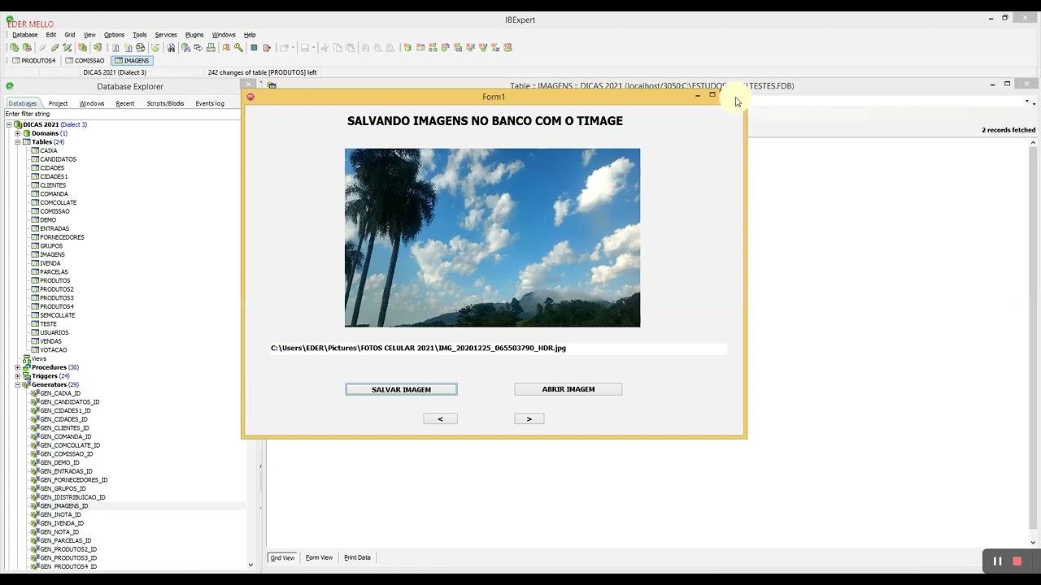Select the PRODUTOS table in tree

tap(54, 280)
